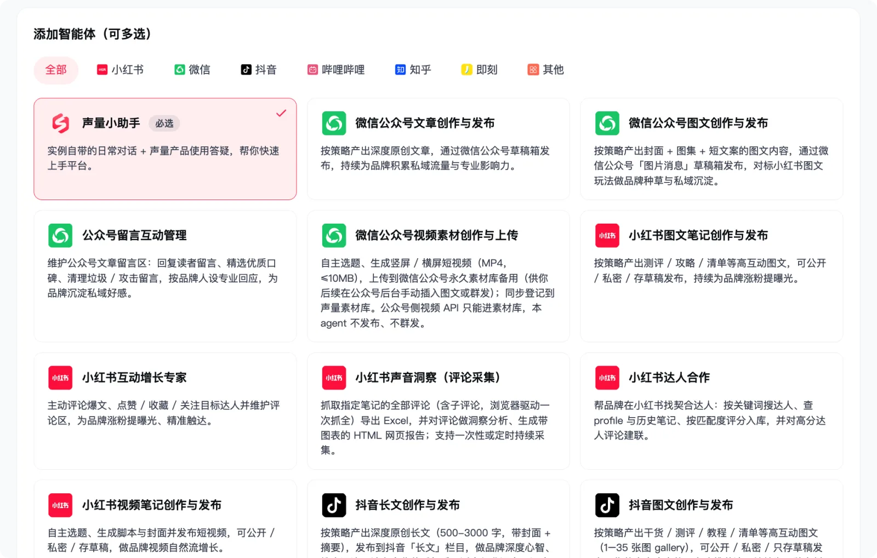
Task: Click the 小红书 icon of 小红书图文笔记创作与发布
Action: [x=607, y=236]
